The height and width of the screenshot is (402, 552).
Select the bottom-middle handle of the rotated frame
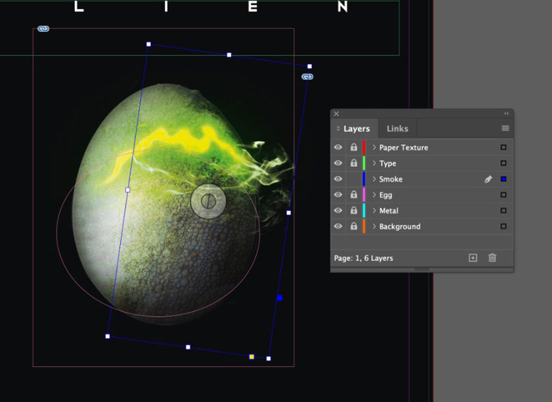coord(188,347)
